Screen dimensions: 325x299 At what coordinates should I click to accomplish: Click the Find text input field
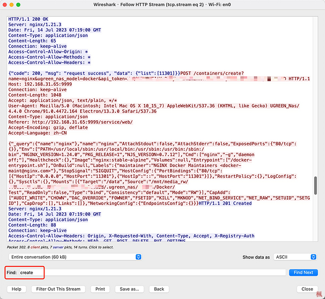152,272
